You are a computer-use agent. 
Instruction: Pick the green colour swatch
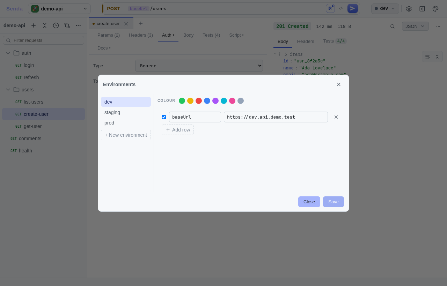182,101
